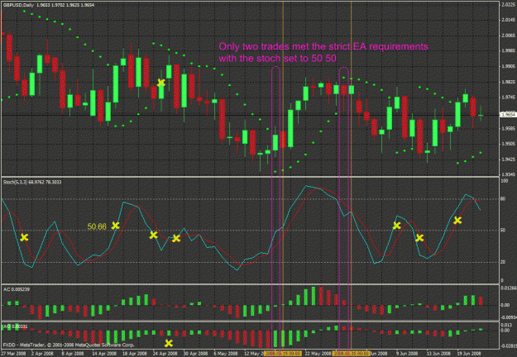Click the AC indicator value label
This screenshot has height=357, width=517.
click(x=17, y=289)
